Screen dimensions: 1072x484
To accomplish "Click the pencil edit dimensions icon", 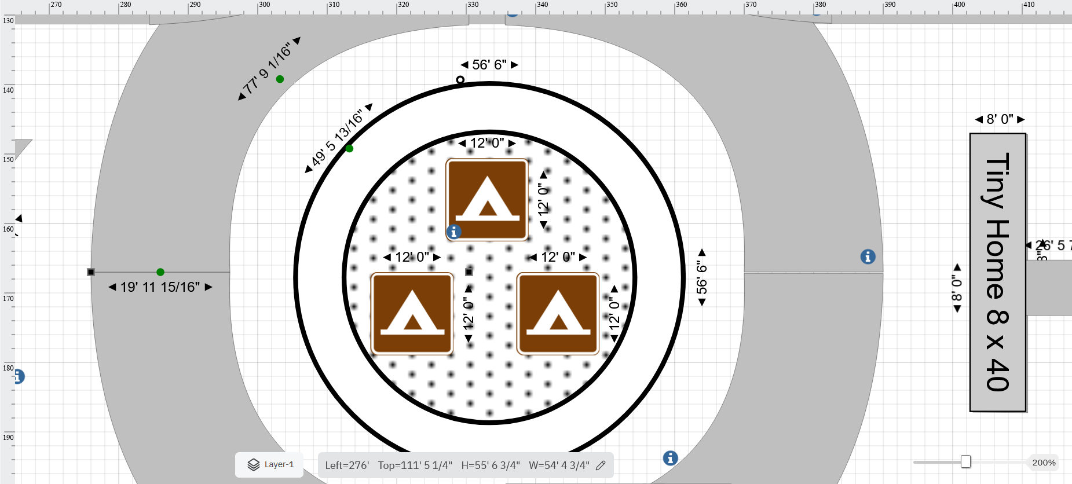I will click(x=601, y=465).
